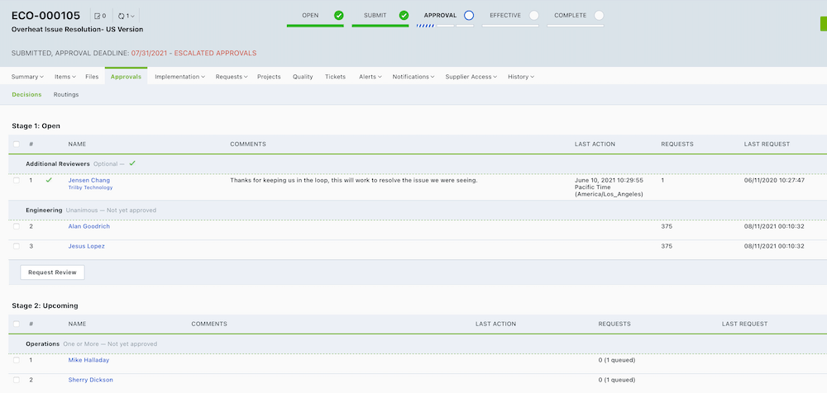Click the green check on Open stage

coord(338,15)
